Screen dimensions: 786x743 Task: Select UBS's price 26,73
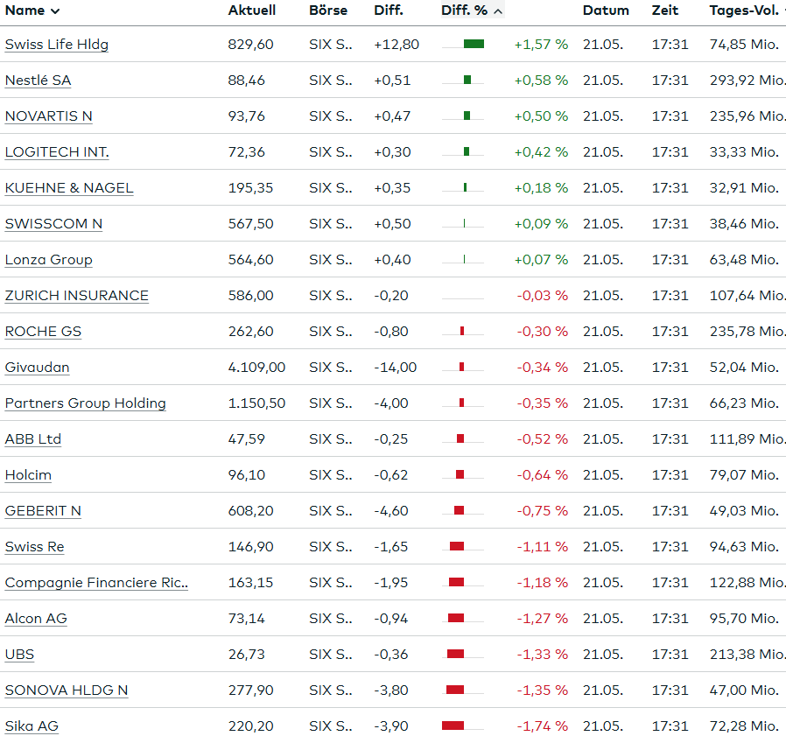click(246, 655)
